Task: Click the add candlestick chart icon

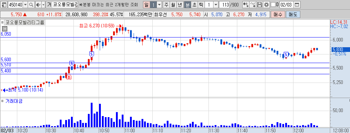Action: click(246, 4)
